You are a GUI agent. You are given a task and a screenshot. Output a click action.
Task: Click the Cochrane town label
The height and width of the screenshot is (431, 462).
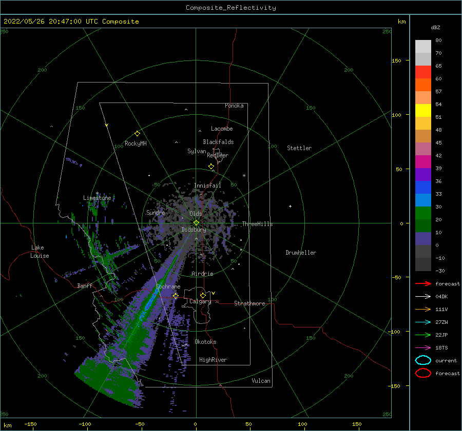click(168, 286)
